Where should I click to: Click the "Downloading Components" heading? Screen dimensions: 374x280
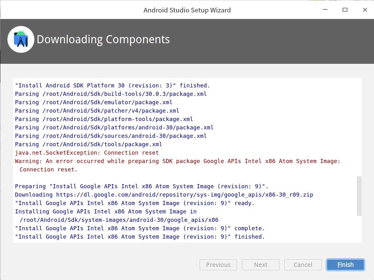coord(103,40)
